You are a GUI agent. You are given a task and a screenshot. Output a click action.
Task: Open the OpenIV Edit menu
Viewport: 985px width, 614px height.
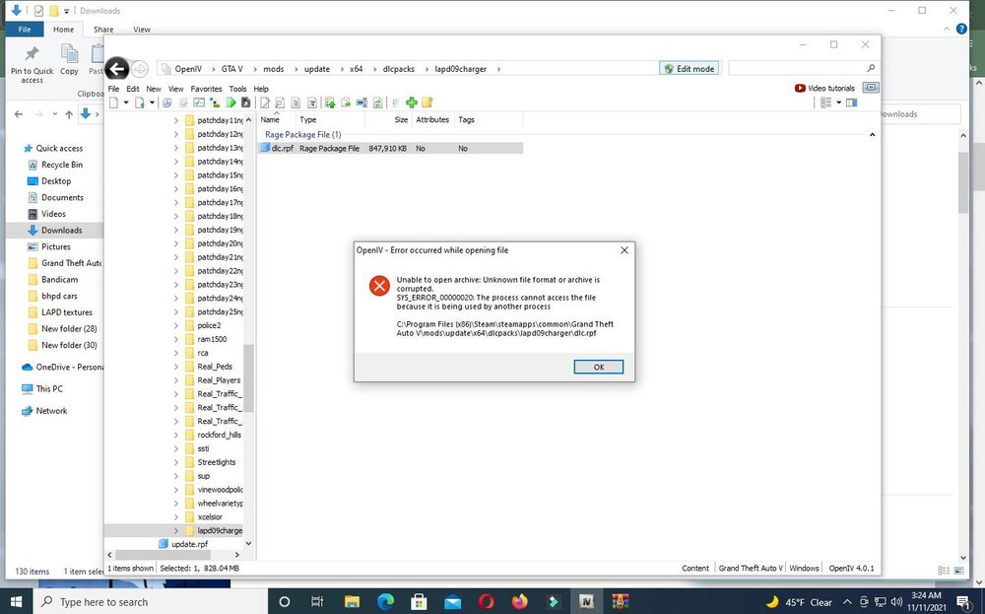[x=133, y=89]
